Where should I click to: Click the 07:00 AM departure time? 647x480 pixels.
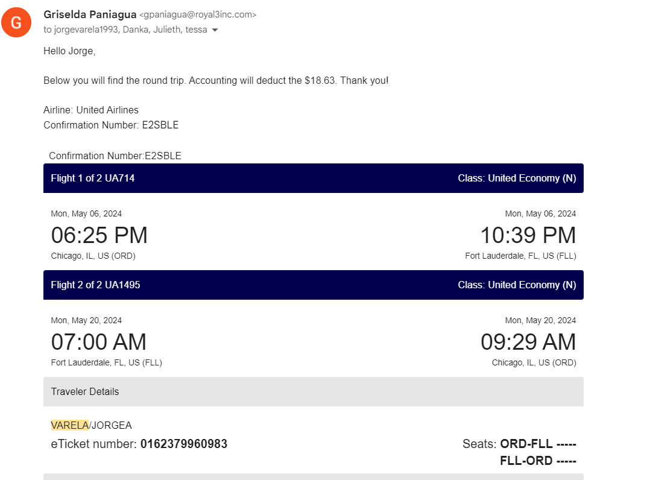99,342
